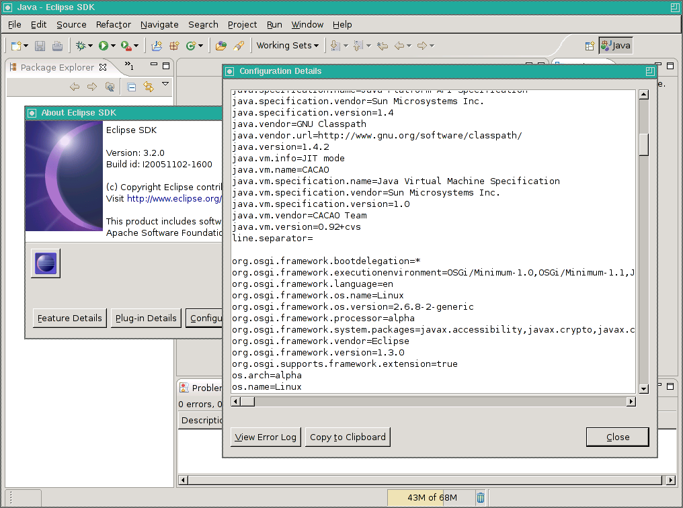Click Package Explorer Forward arrow
Screen dimensions: 683x508
click(x=91, y=87)
